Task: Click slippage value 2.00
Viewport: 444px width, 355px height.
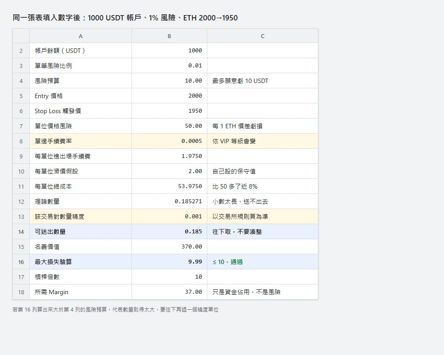Action: 169,171
